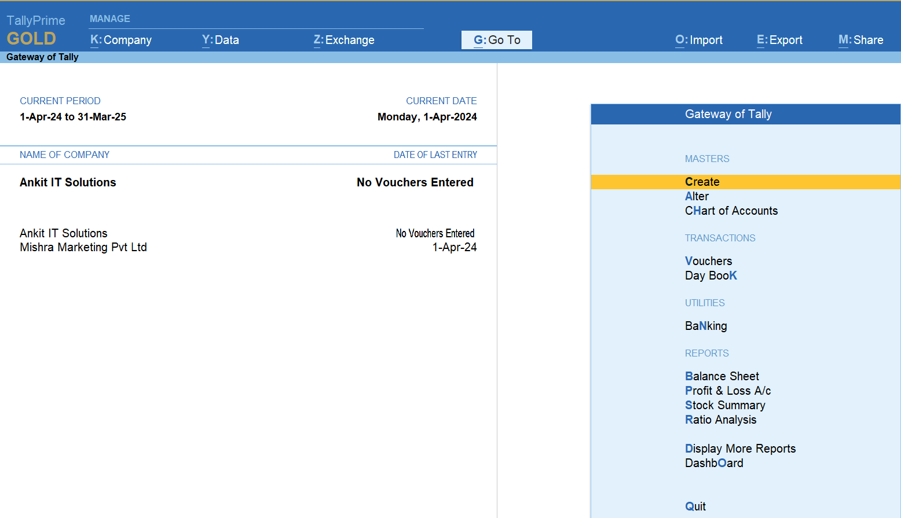Open the Import menu
Screen dimensions: 901x518
699,40
